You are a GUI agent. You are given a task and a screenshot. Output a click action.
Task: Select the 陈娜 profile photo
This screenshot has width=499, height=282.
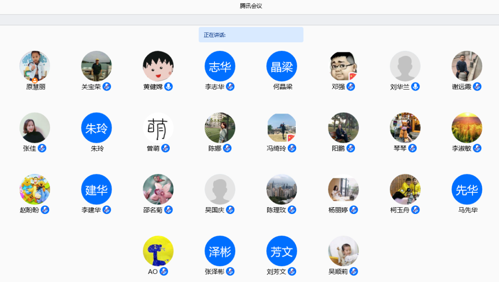[x=220, y=128]
